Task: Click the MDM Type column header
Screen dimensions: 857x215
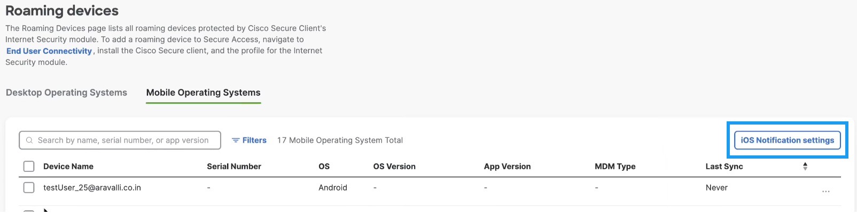Action: click(x=615, y=167)
